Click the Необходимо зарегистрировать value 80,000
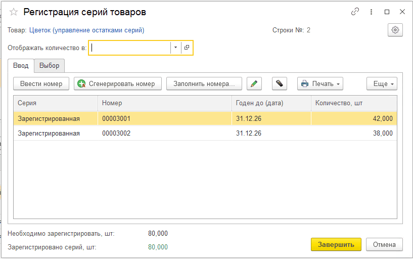Viewport: 413px width, 259px height. click(158, 233)
